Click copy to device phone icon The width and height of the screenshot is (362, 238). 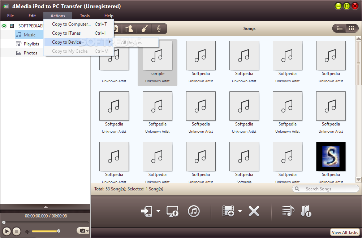147,211
